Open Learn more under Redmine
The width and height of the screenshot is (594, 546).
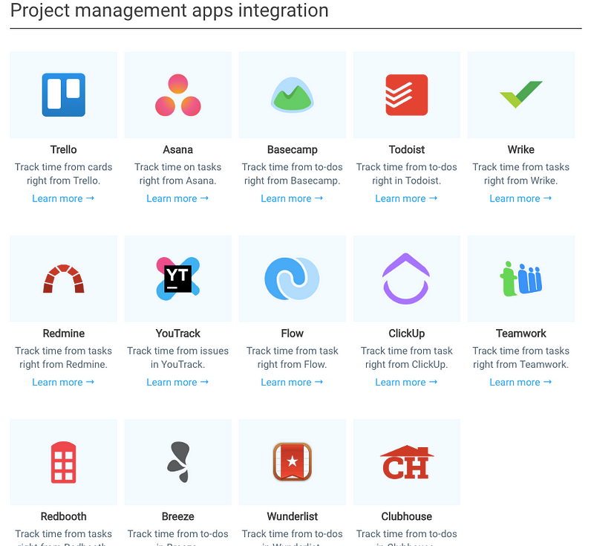pyautogui.click(x=63, y=383)
